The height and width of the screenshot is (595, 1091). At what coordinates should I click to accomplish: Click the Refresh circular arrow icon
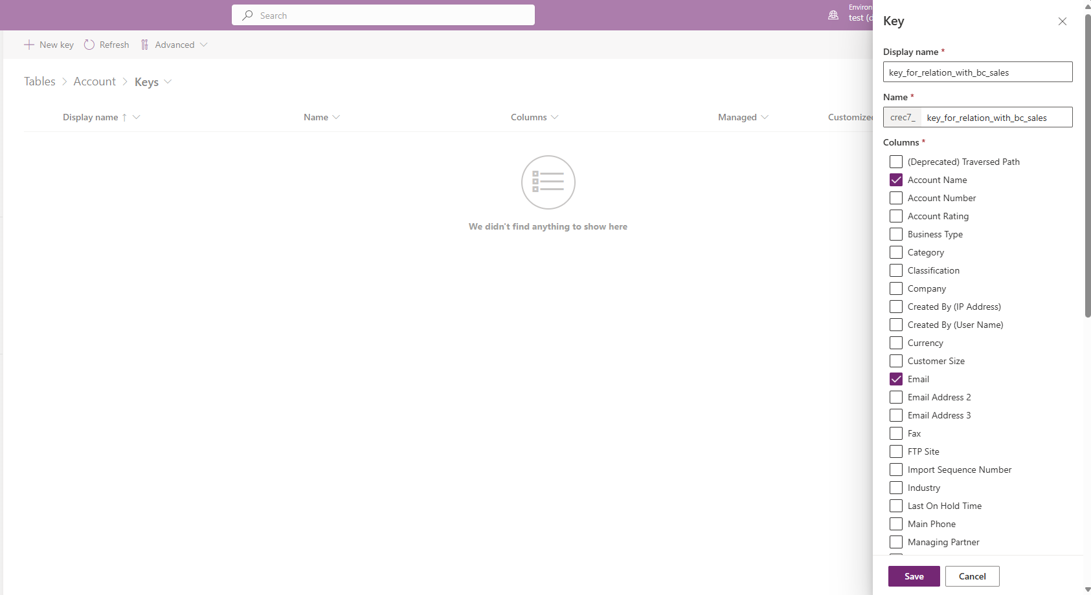(89, 45)
